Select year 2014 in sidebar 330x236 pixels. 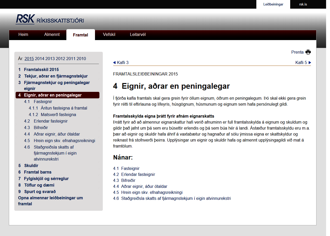(x=40, y=59)
